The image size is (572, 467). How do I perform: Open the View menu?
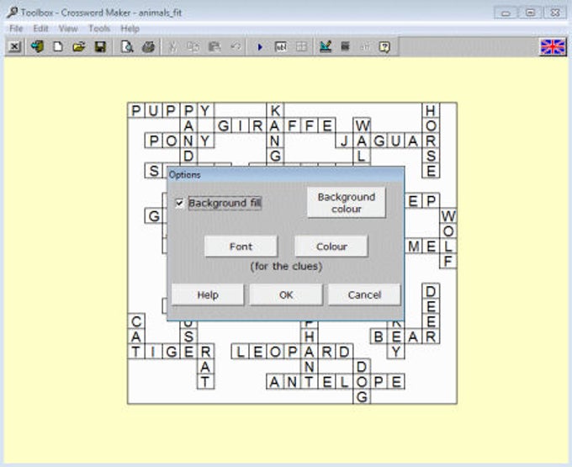pos(68,29)
